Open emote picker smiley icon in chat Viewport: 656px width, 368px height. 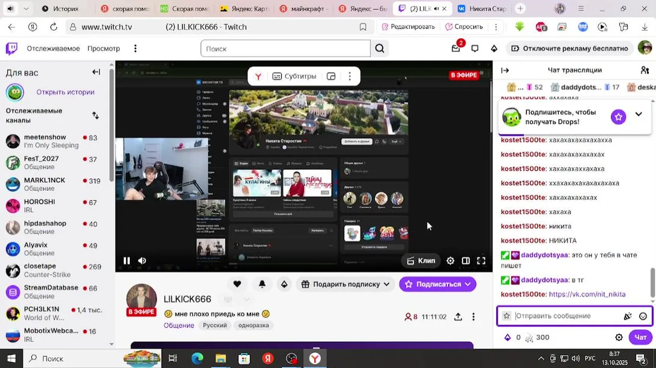(643, 316)
